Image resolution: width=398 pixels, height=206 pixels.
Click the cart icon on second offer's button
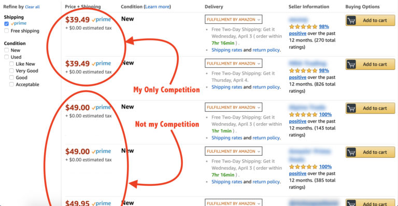point(351,64)
